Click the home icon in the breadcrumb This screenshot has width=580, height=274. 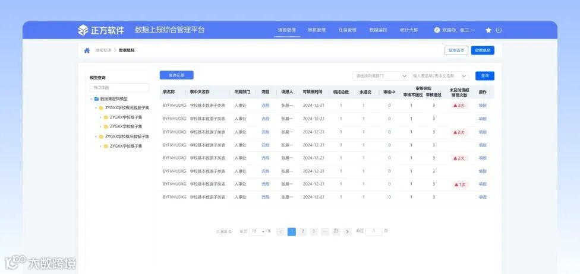tap(87, 50)
